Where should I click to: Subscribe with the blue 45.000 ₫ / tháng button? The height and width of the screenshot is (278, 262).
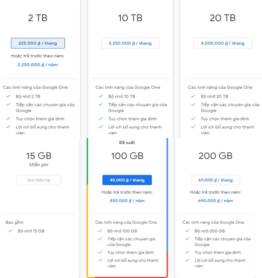127,180
